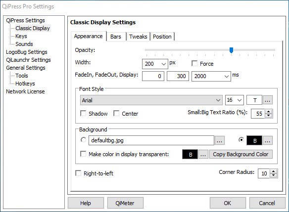Screen dimensions: 289x212
Task: Click the Help button
Action: point(86,203)
